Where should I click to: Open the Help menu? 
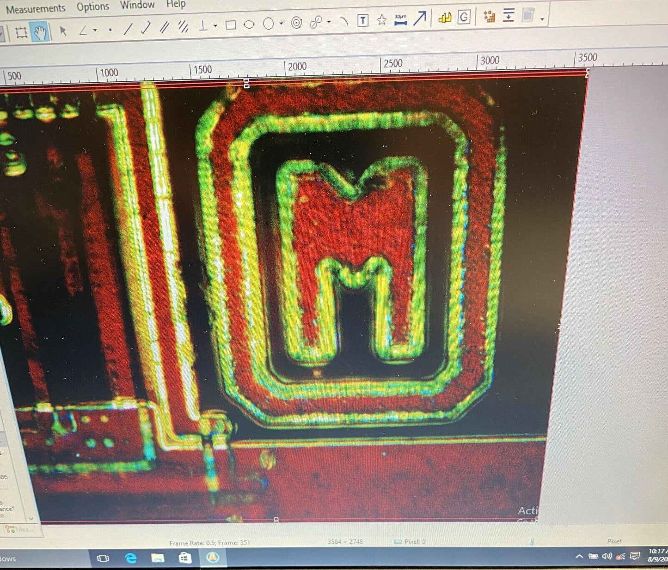[176, 4]
